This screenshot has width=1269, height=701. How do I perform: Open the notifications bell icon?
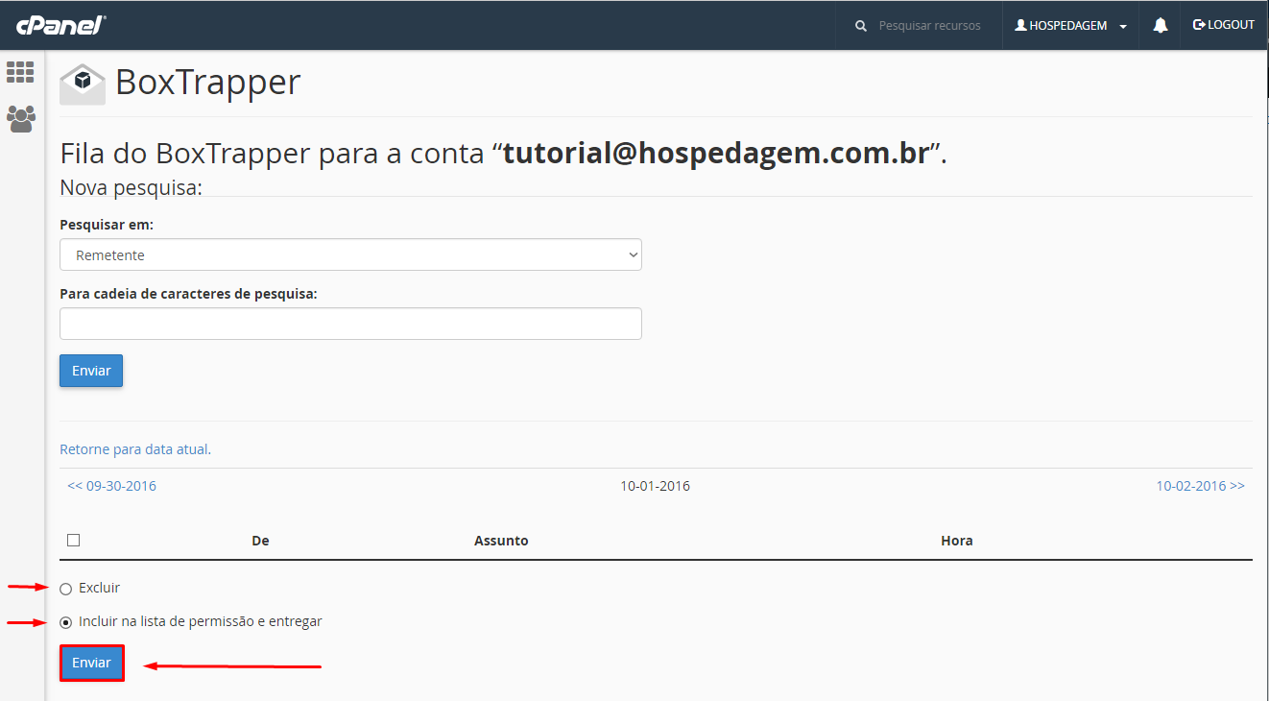click(x=1161, y=26)
